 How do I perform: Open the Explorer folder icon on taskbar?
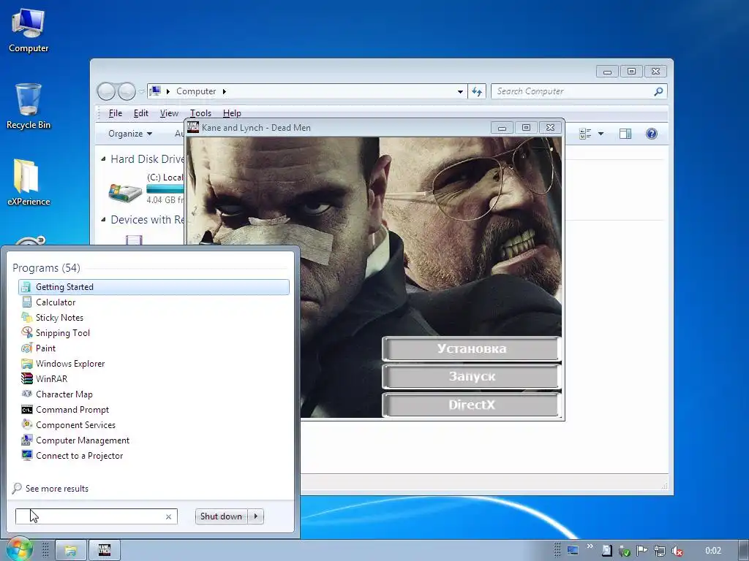71,551
